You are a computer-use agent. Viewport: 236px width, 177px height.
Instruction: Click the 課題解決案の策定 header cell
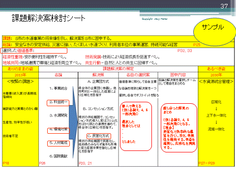[x=118, y=69]
